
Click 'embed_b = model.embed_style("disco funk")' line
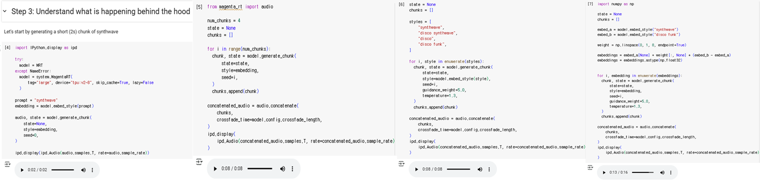point(638,34)
